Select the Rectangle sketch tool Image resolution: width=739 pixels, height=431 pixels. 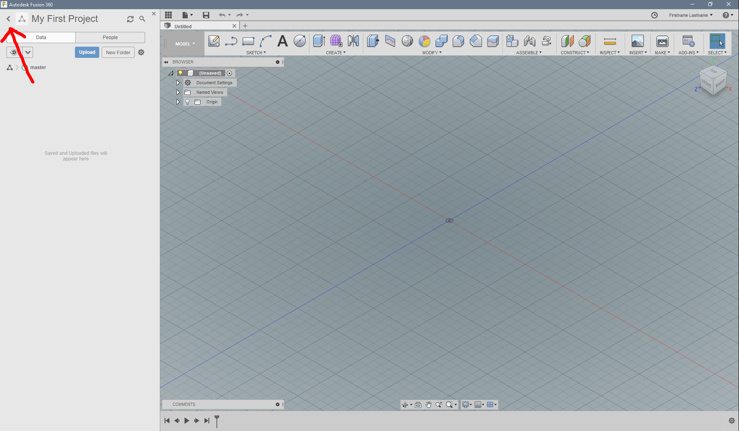(248, 41)
